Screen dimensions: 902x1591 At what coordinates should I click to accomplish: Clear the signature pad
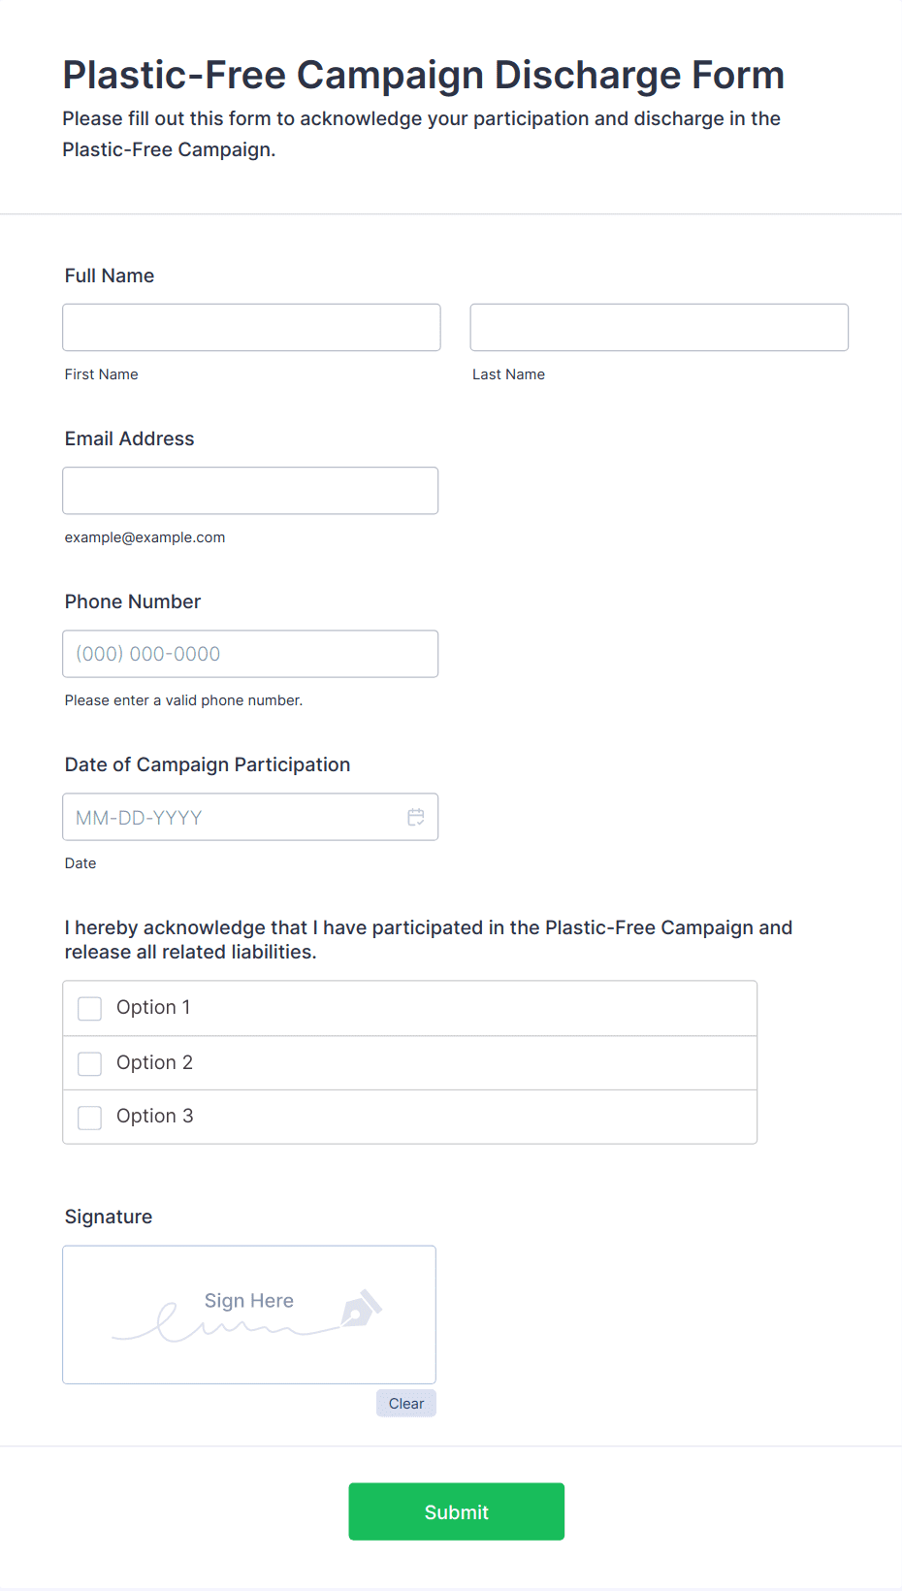pos(406,1404)
